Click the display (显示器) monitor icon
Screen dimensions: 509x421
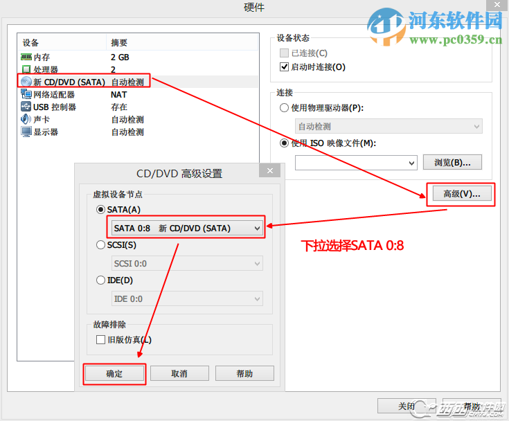(26, 132)
